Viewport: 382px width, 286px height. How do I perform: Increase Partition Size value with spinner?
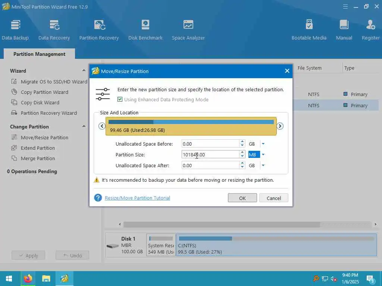point(242,153)
